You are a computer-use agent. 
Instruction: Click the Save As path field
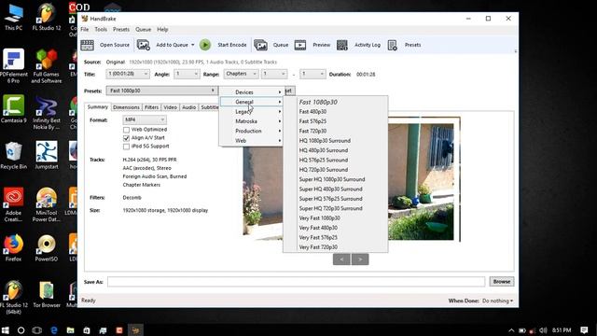(x=296, y=282)
